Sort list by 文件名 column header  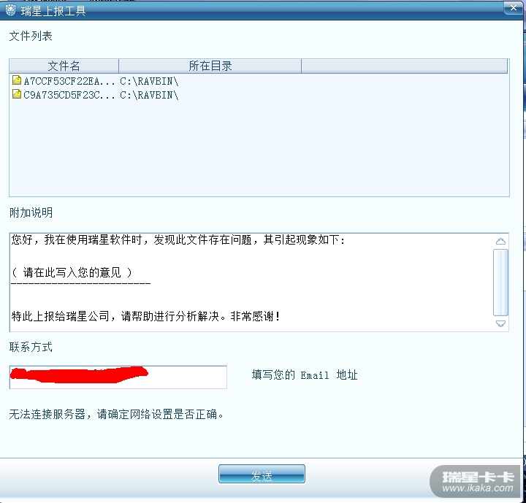64,66
